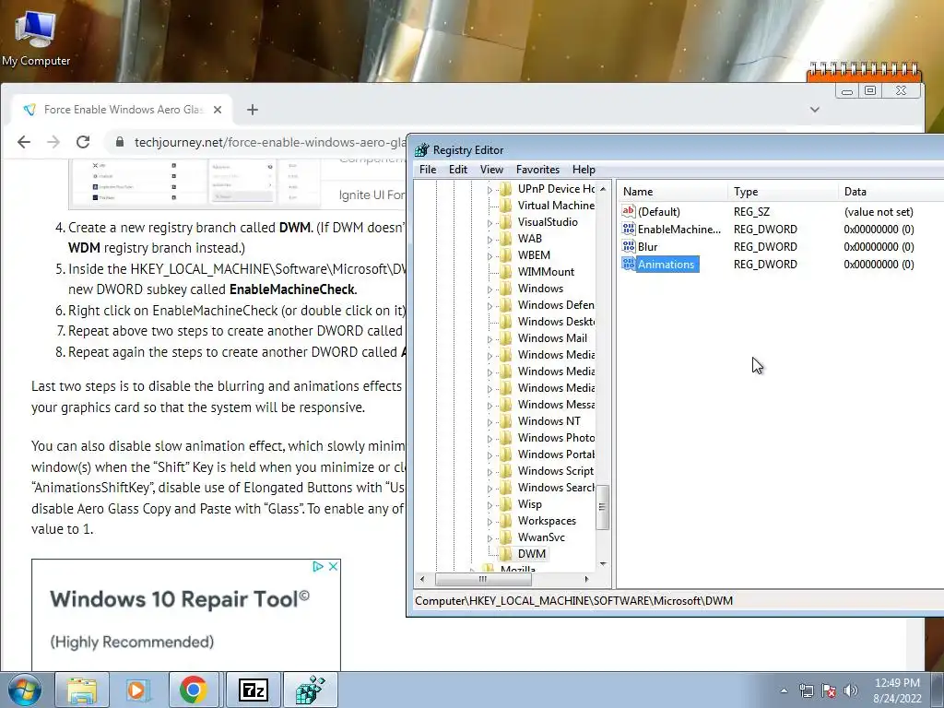Select the Animations DWORD value icon
Viewport: 944px width, 708px height.
[x=629, y=264]
